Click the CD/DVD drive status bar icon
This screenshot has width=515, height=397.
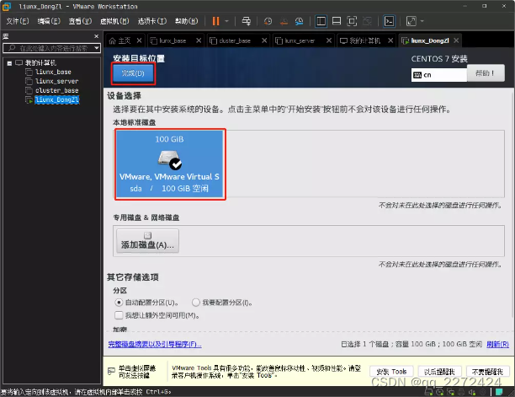click(x=439, y=392)
